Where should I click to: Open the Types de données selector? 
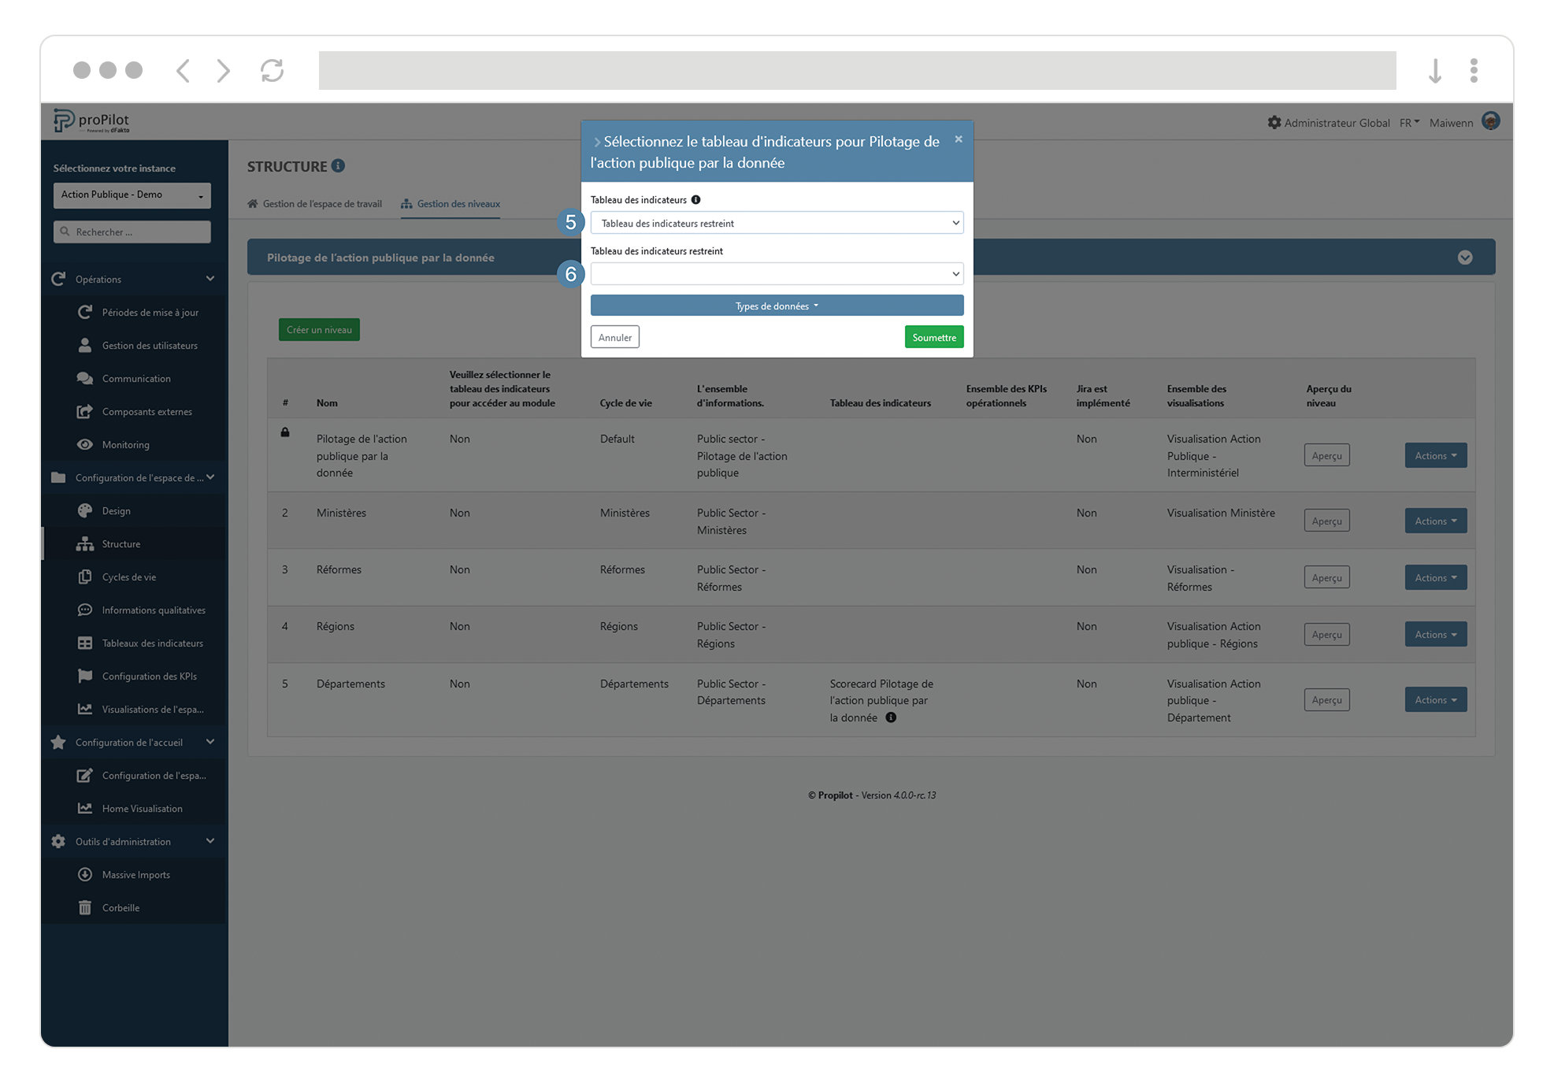tap(777, 306)
